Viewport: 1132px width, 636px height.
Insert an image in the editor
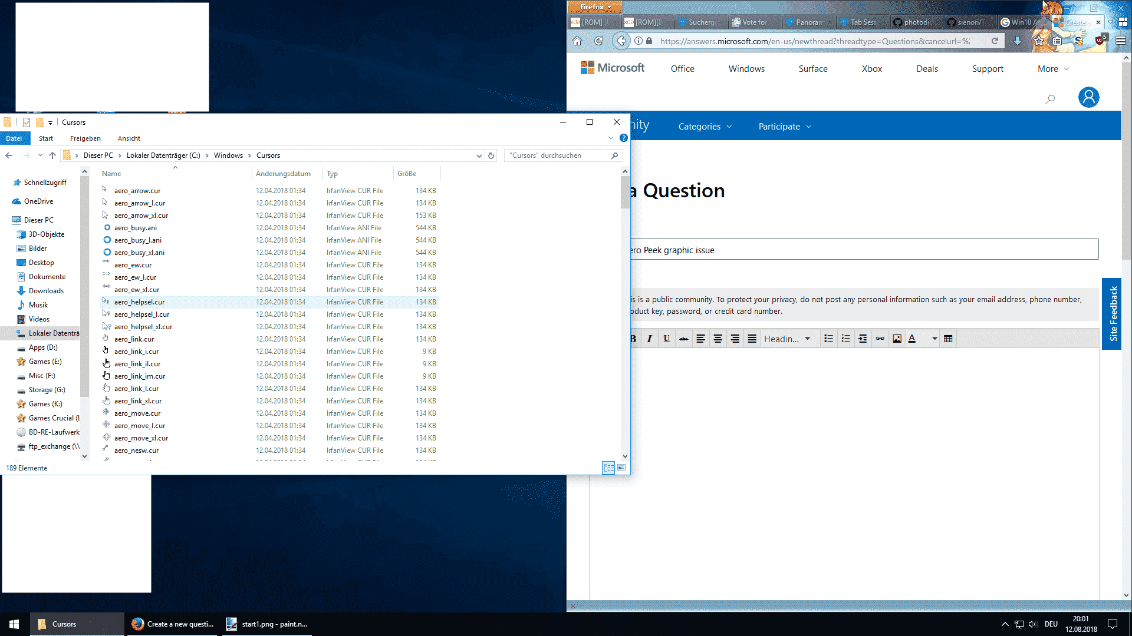897,339
